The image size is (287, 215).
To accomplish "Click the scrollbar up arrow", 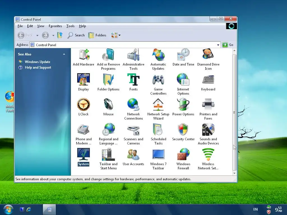I will (235, 50).
